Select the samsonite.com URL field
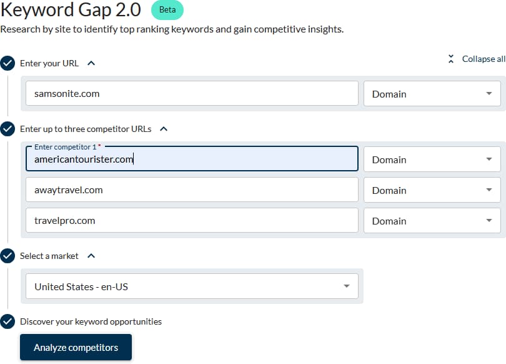The height and width of the screenshot is (364, 506). (191, 94)
